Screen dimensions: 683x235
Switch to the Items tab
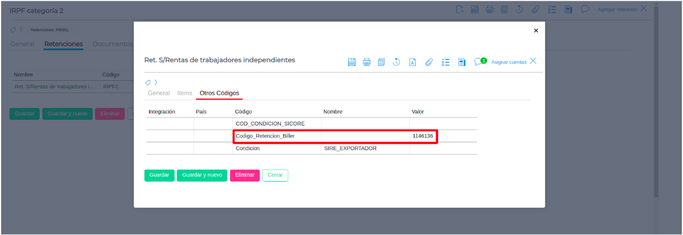(185, 93)
